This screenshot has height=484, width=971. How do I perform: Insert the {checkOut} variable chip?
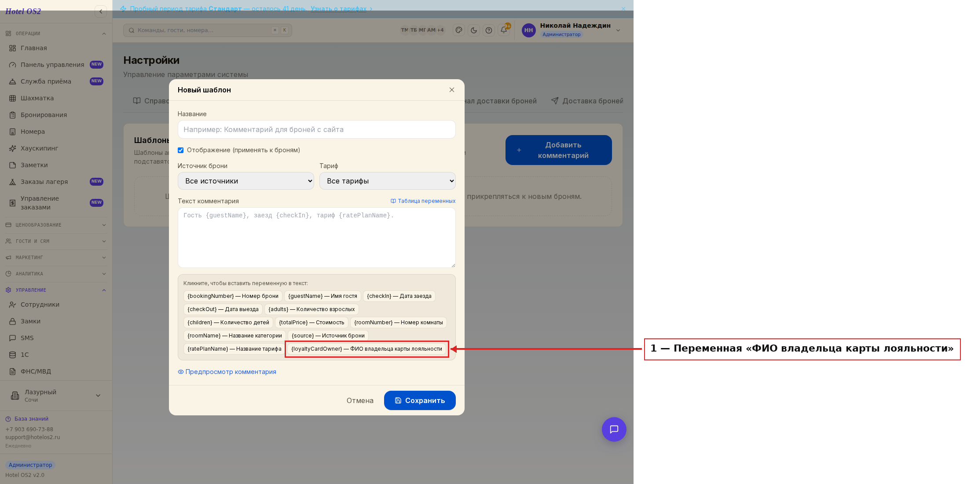coord(223,309)
